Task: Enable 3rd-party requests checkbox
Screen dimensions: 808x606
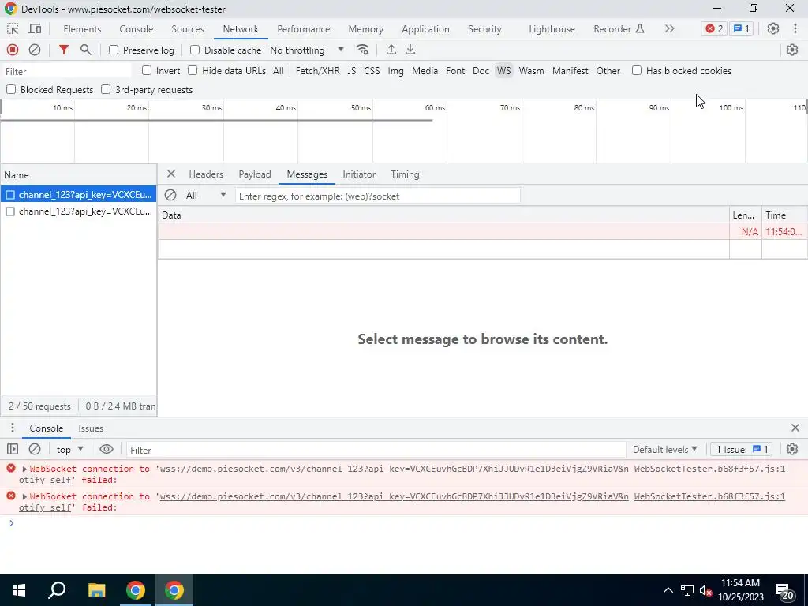Action: [x=106, y=90]
